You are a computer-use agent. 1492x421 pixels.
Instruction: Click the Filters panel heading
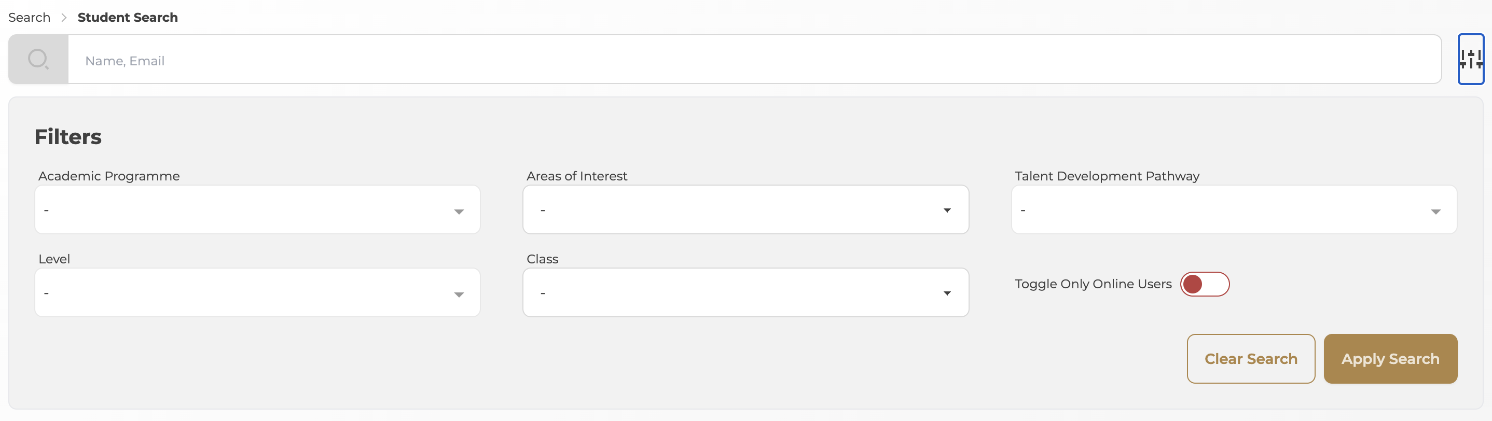click(x=68, y=137)
